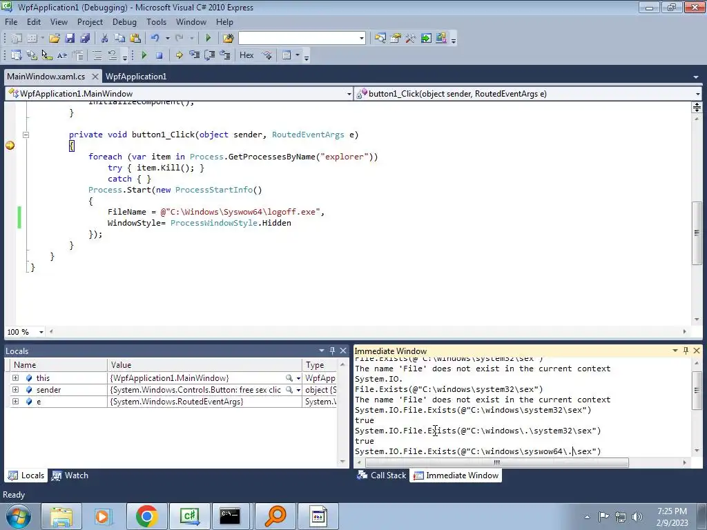Click the Save All icon
707x530 pixels.
(x=84, y=39)
